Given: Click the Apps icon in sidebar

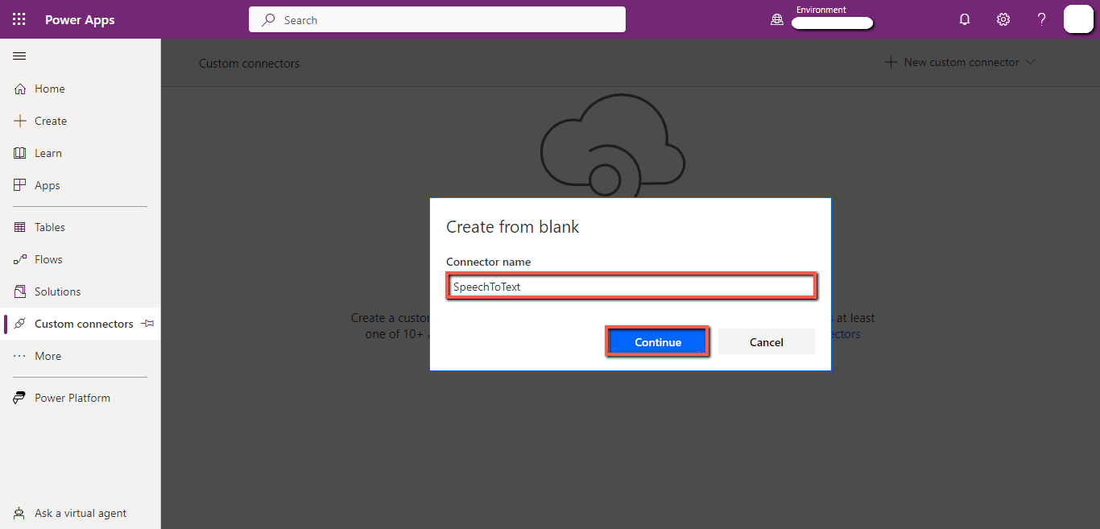Looking at the screenshot, I should pos(20,185).
